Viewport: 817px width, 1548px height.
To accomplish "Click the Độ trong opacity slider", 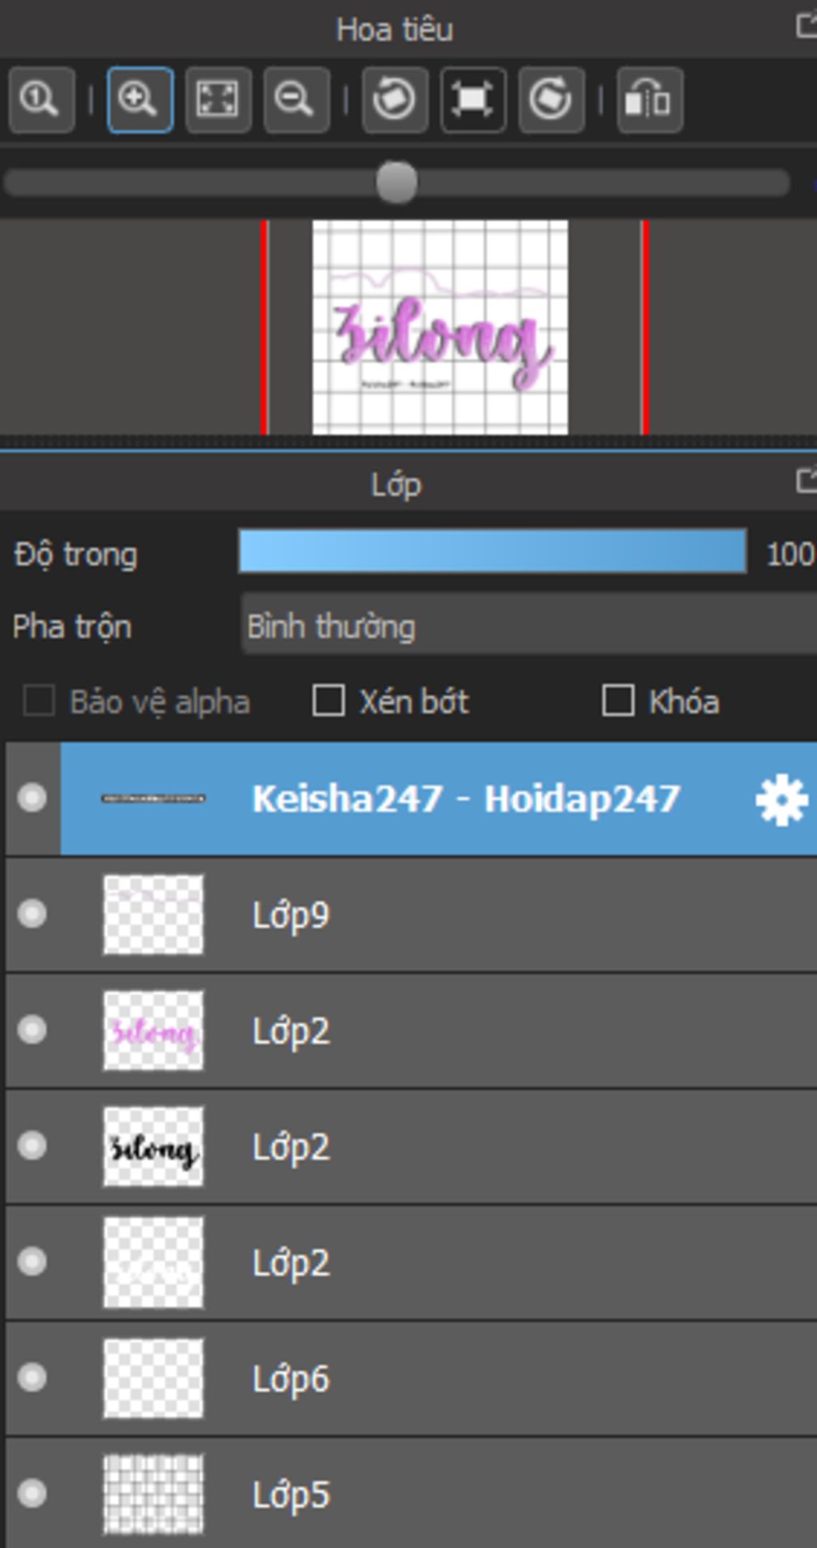I will [492, 552].
